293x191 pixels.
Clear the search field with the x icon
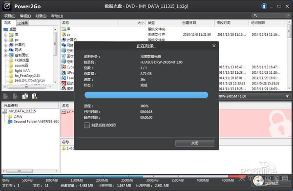tap(288, 15)
